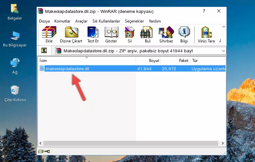Viewport: 255px width, 162px height.
Task: Open the Yardım menu
Action: [x=155, y=21]
